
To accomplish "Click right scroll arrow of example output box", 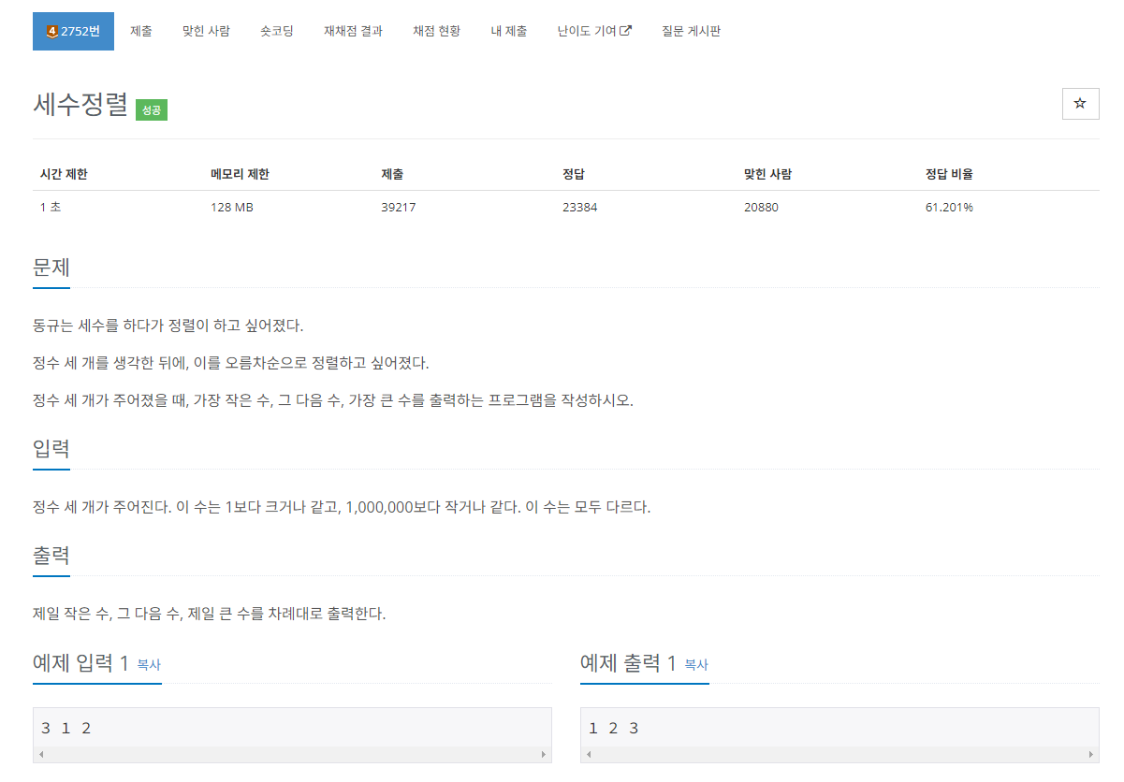I will [1091, 754].
